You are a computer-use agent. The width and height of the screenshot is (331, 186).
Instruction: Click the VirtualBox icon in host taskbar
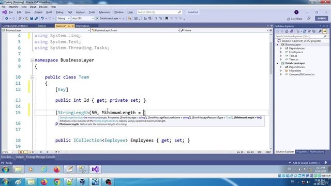[82, 182]
